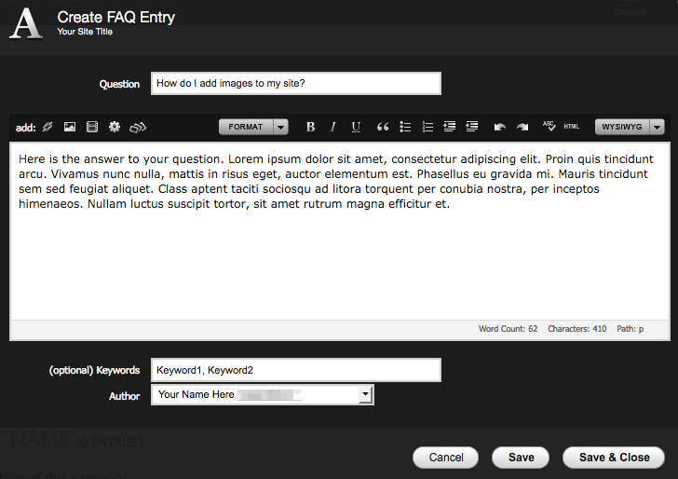Viewport: 678px width, 479px height.
Task: Run the spell check tool
Action: [x=549, y=127]
